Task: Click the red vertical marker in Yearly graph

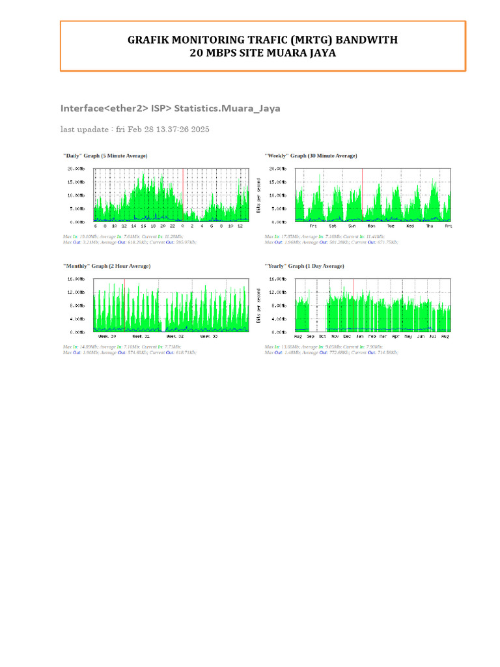Action: 354,305
